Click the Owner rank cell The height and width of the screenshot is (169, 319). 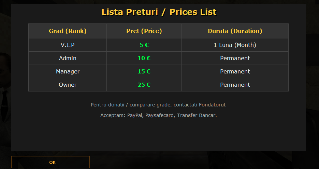[68, 85]
